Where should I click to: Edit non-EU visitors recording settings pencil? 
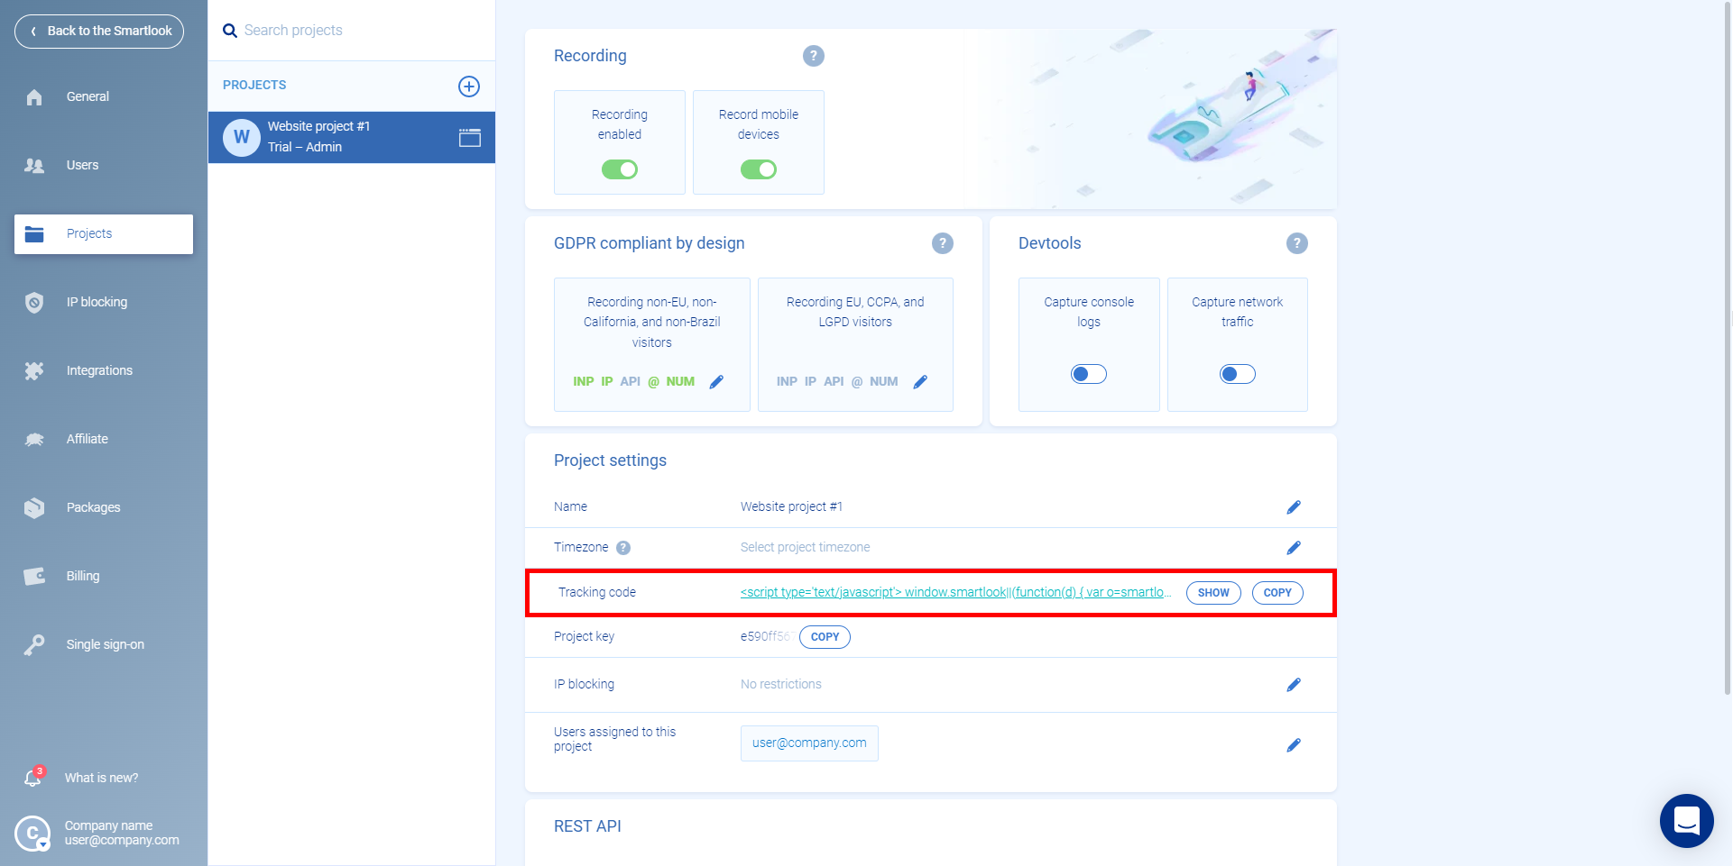(716, 382)
